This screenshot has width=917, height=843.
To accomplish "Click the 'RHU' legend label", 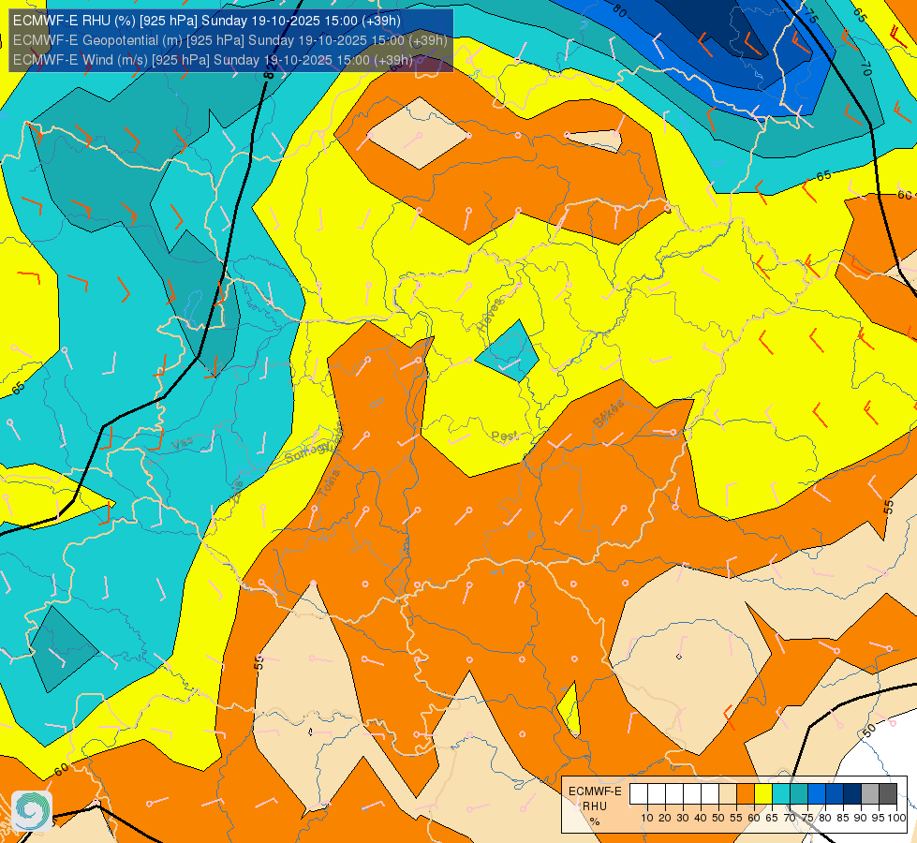I will [595, 806].
